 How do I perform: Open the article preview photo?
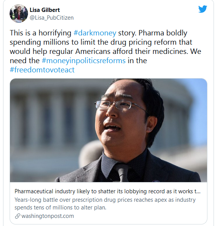(109, 130)
